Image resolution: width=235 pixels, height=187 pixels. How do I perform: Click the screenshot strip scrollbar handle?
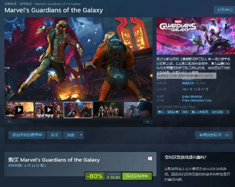pyautogui.click(x=21, y=122)
